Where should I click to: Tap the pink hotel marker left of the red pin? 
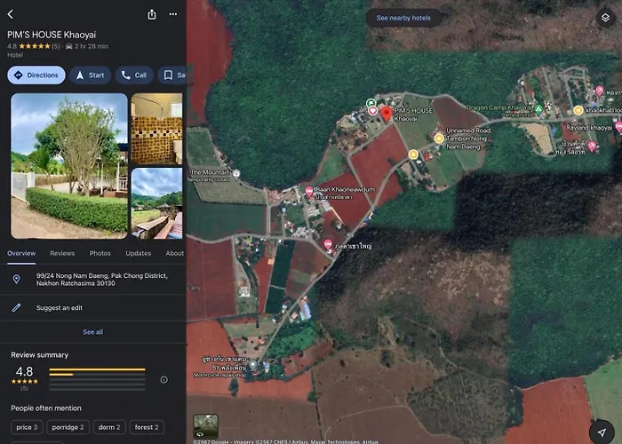372,111
